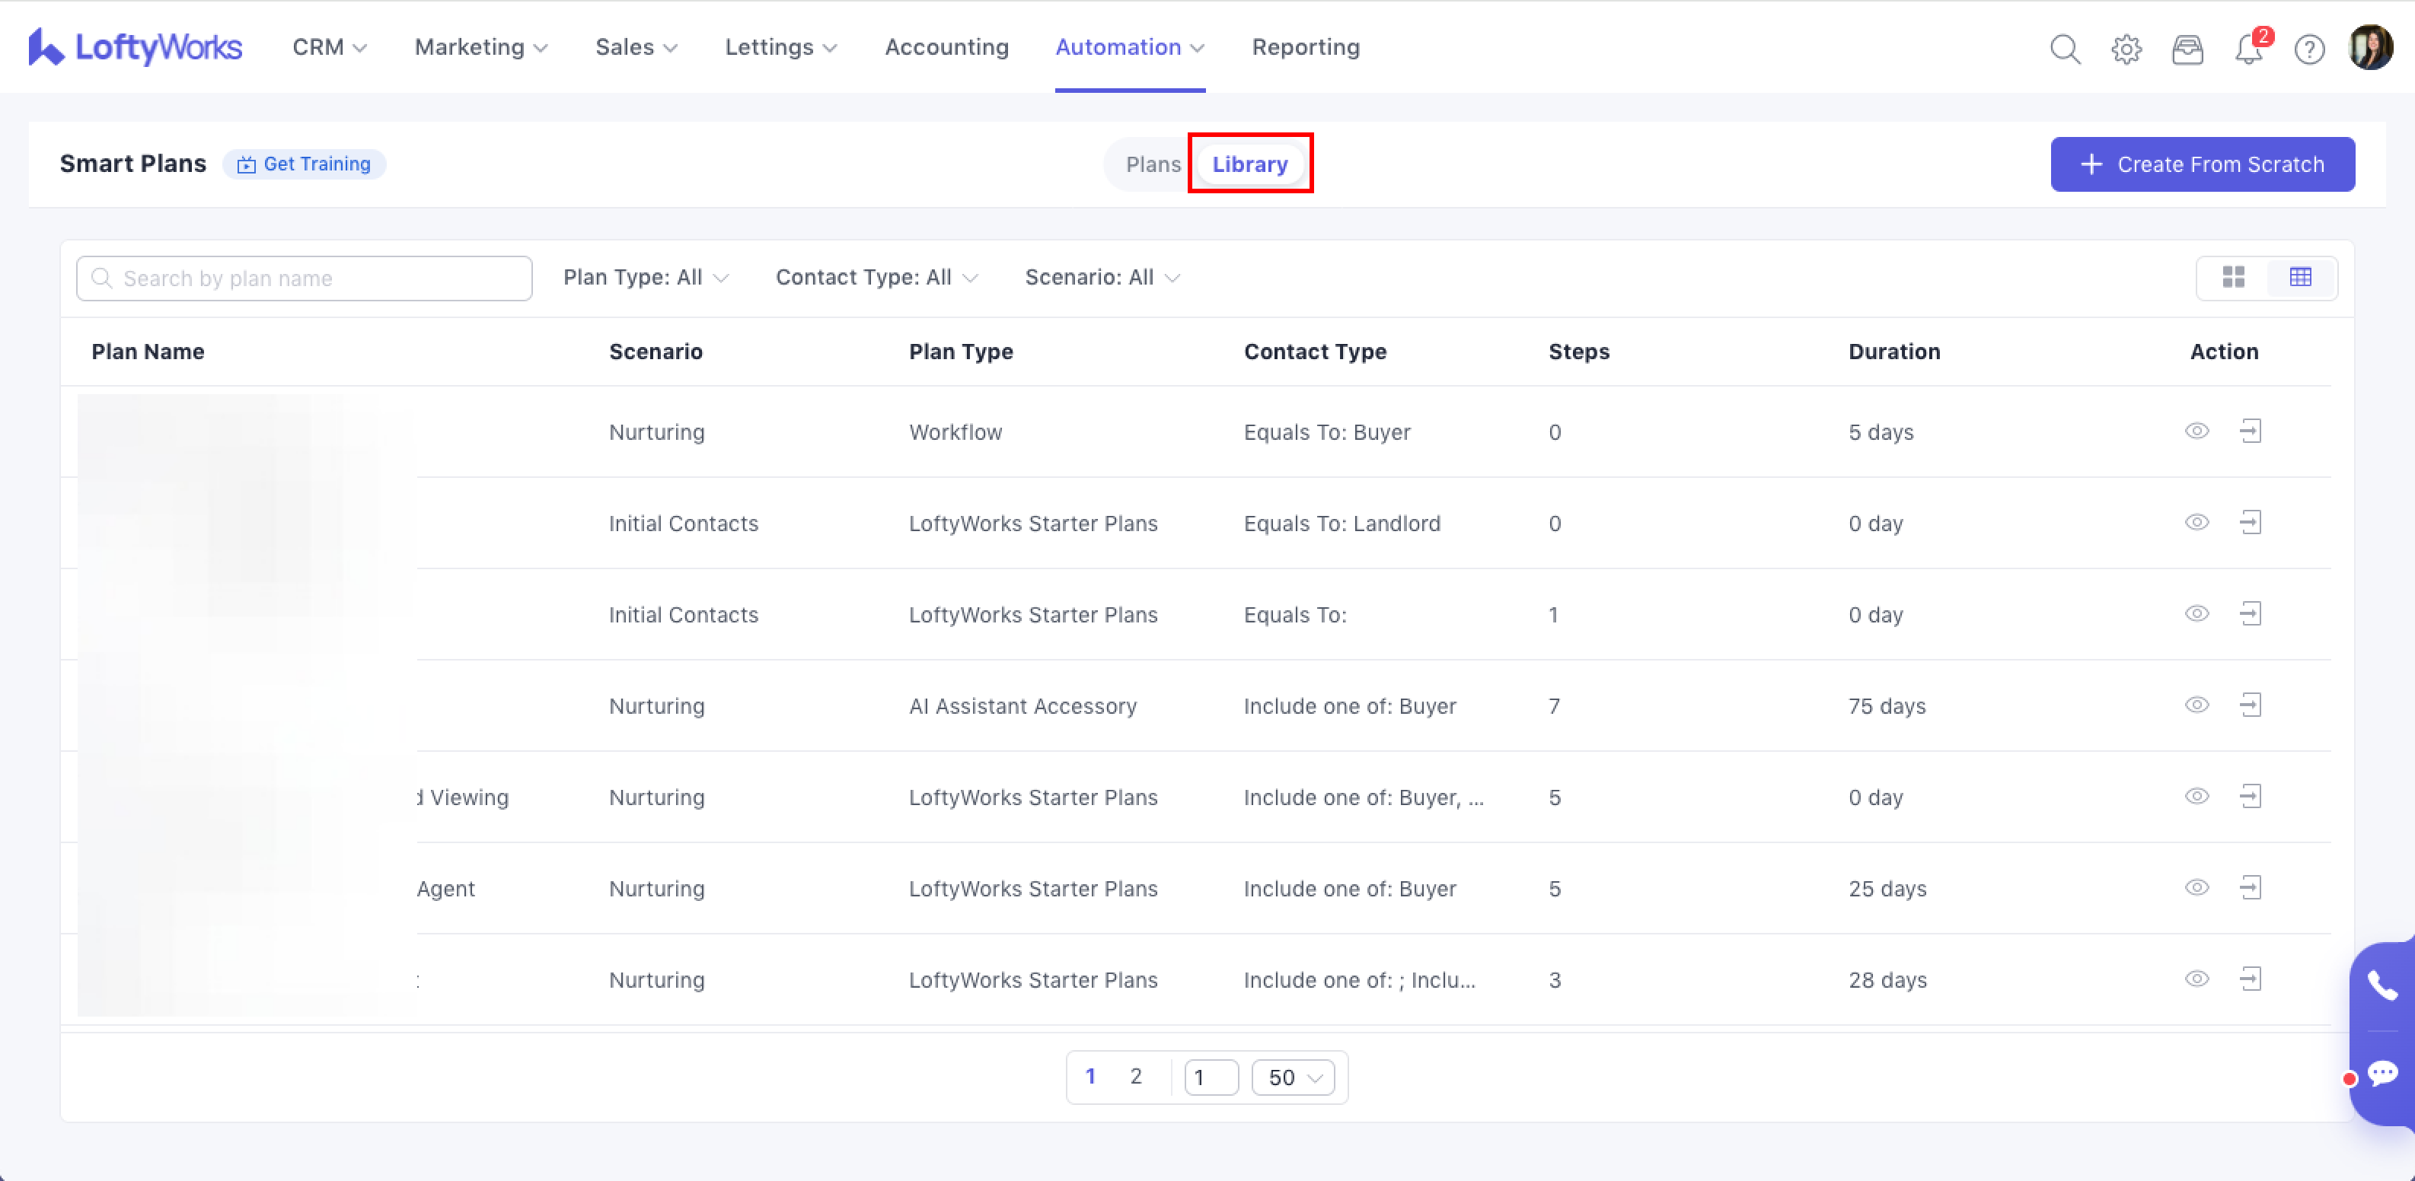Screen dimensions: 2415x1181
Task: Expand the Contact Type: All filter
Action: (x=876, y=278)
